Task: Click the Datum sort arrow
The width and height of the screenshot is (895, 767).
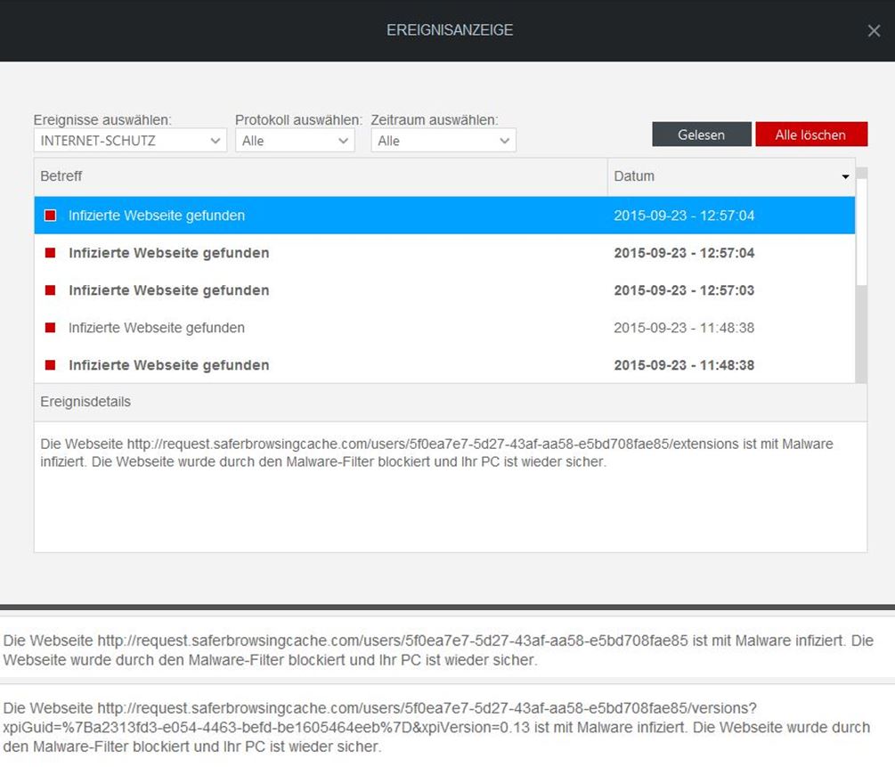Action: tap(845, 177)
